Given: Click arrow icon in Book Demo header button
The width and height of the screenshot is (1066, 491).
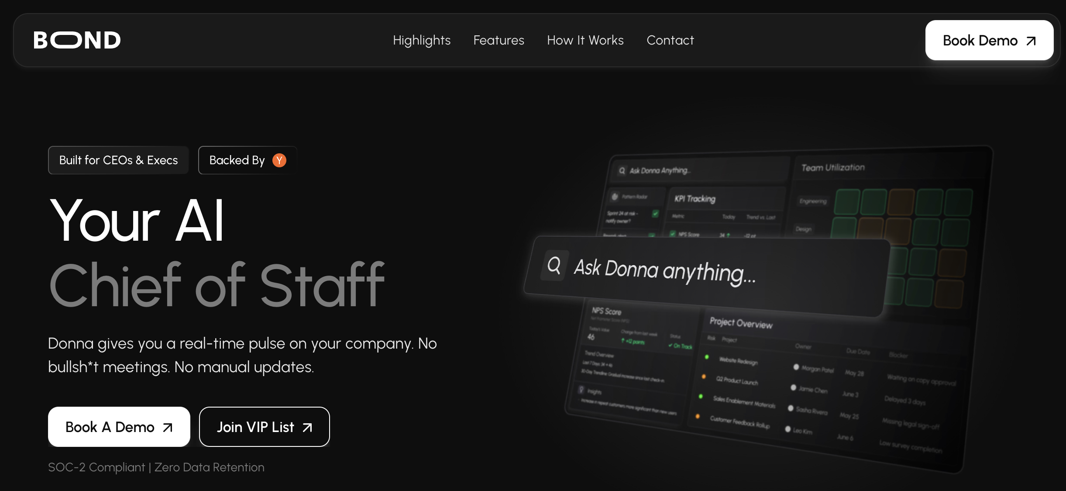Looking at the screenshot, I should point(1031,41).
